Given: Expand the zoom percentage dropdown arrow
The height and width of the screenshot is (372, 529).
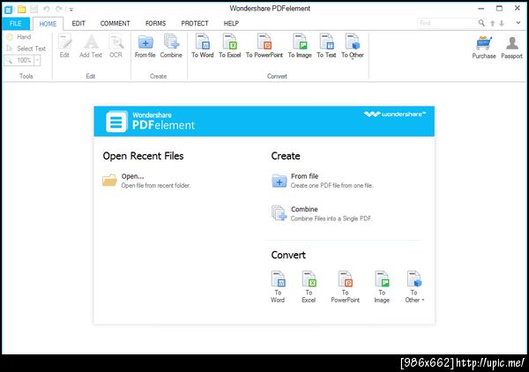Looking at the screenshot, I should point(37,60).
